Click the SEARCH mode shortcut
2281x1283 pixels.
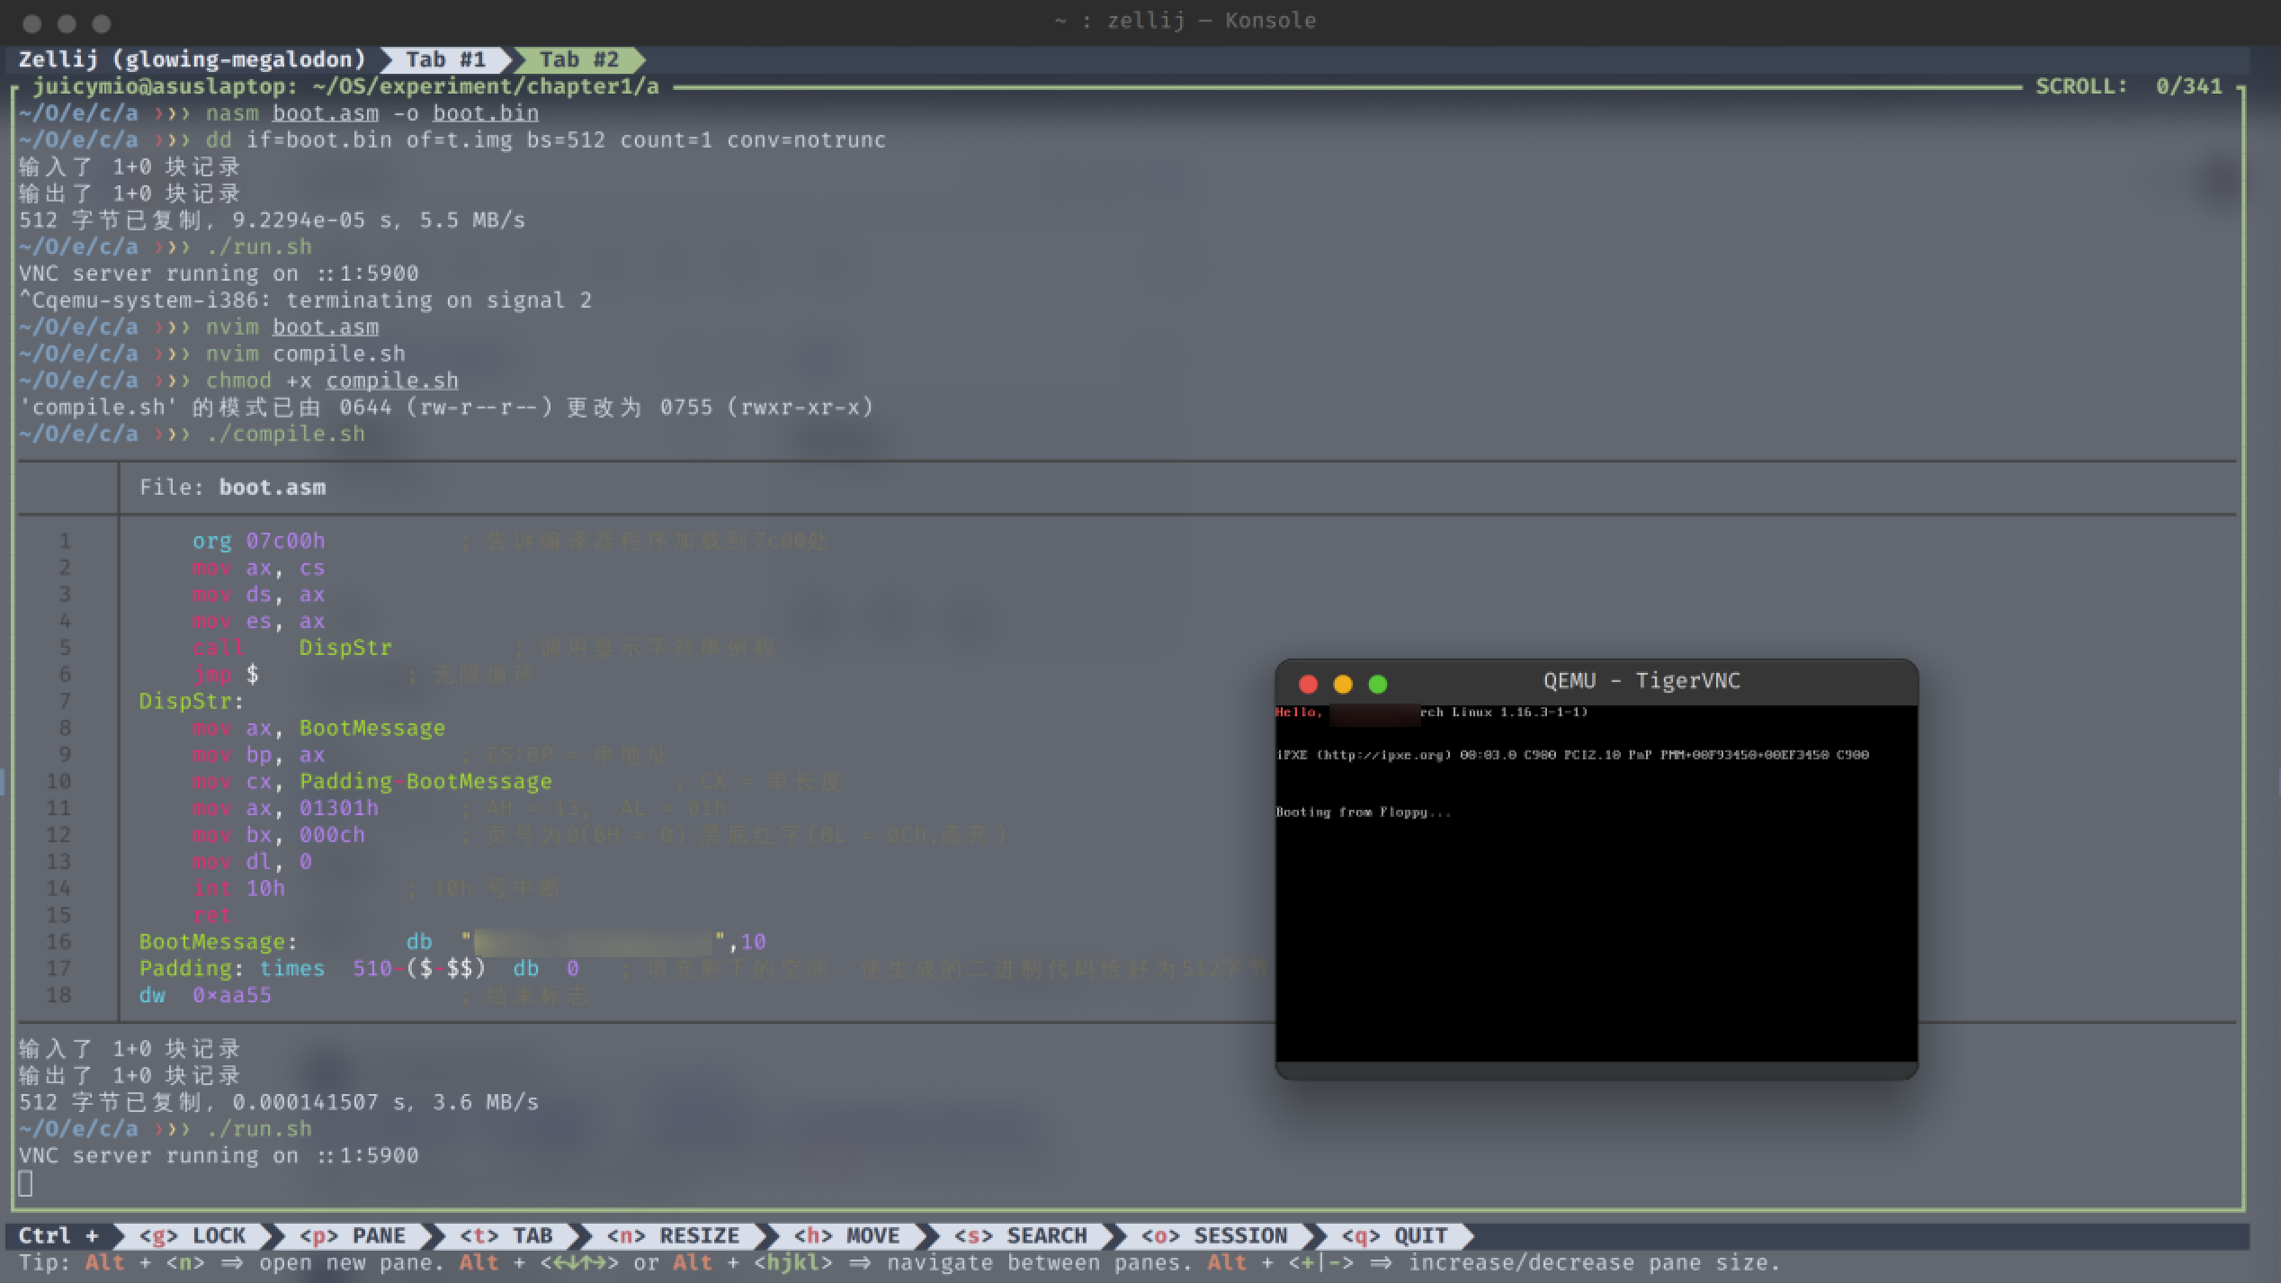(1021, 1235)
